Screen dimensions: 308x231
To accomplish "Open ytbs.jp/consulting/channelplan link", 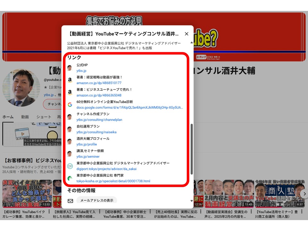I will tap(99, 120).
